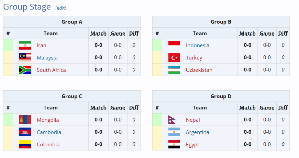Click the Malaysia flag icon

[25, 57]
